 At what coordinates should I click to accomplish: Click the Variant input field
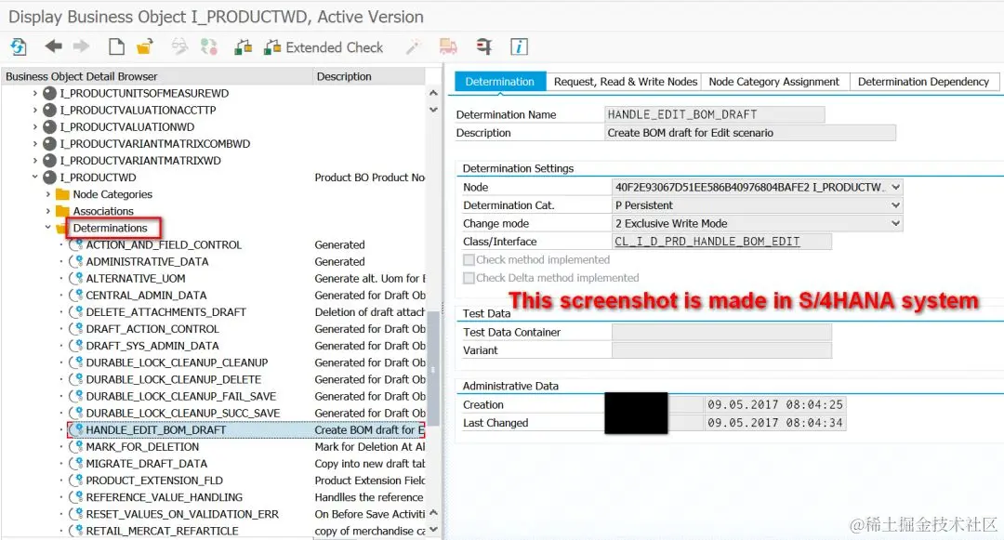pyautogui.click(x=721, y=350)
